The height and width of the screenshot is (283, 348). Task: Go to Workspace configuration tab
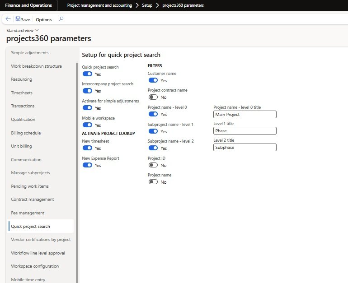point(35,266)
